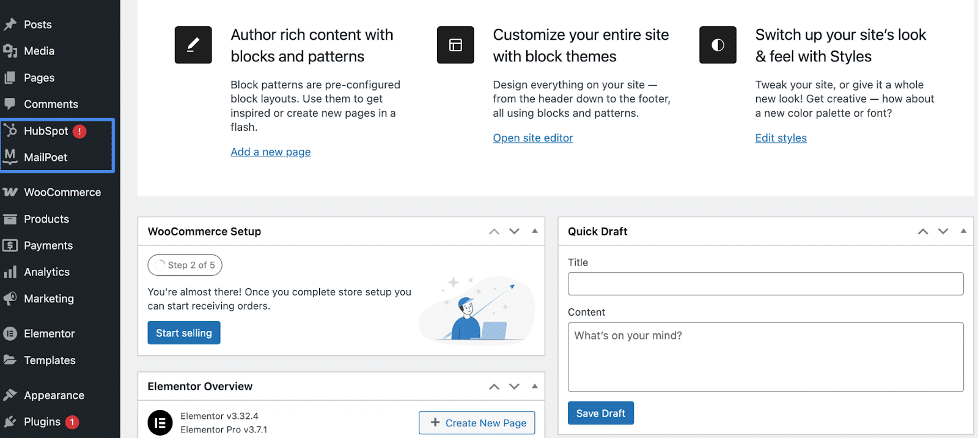Image resolution: width=978 pixels, height=438 pixels.
Task: Click the Plugins plug icon
Action: [10, 421]
